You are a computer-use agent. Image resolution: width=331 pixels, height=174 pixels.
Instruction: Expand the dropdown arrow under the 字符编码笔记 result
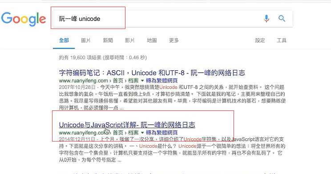(142, 81)
